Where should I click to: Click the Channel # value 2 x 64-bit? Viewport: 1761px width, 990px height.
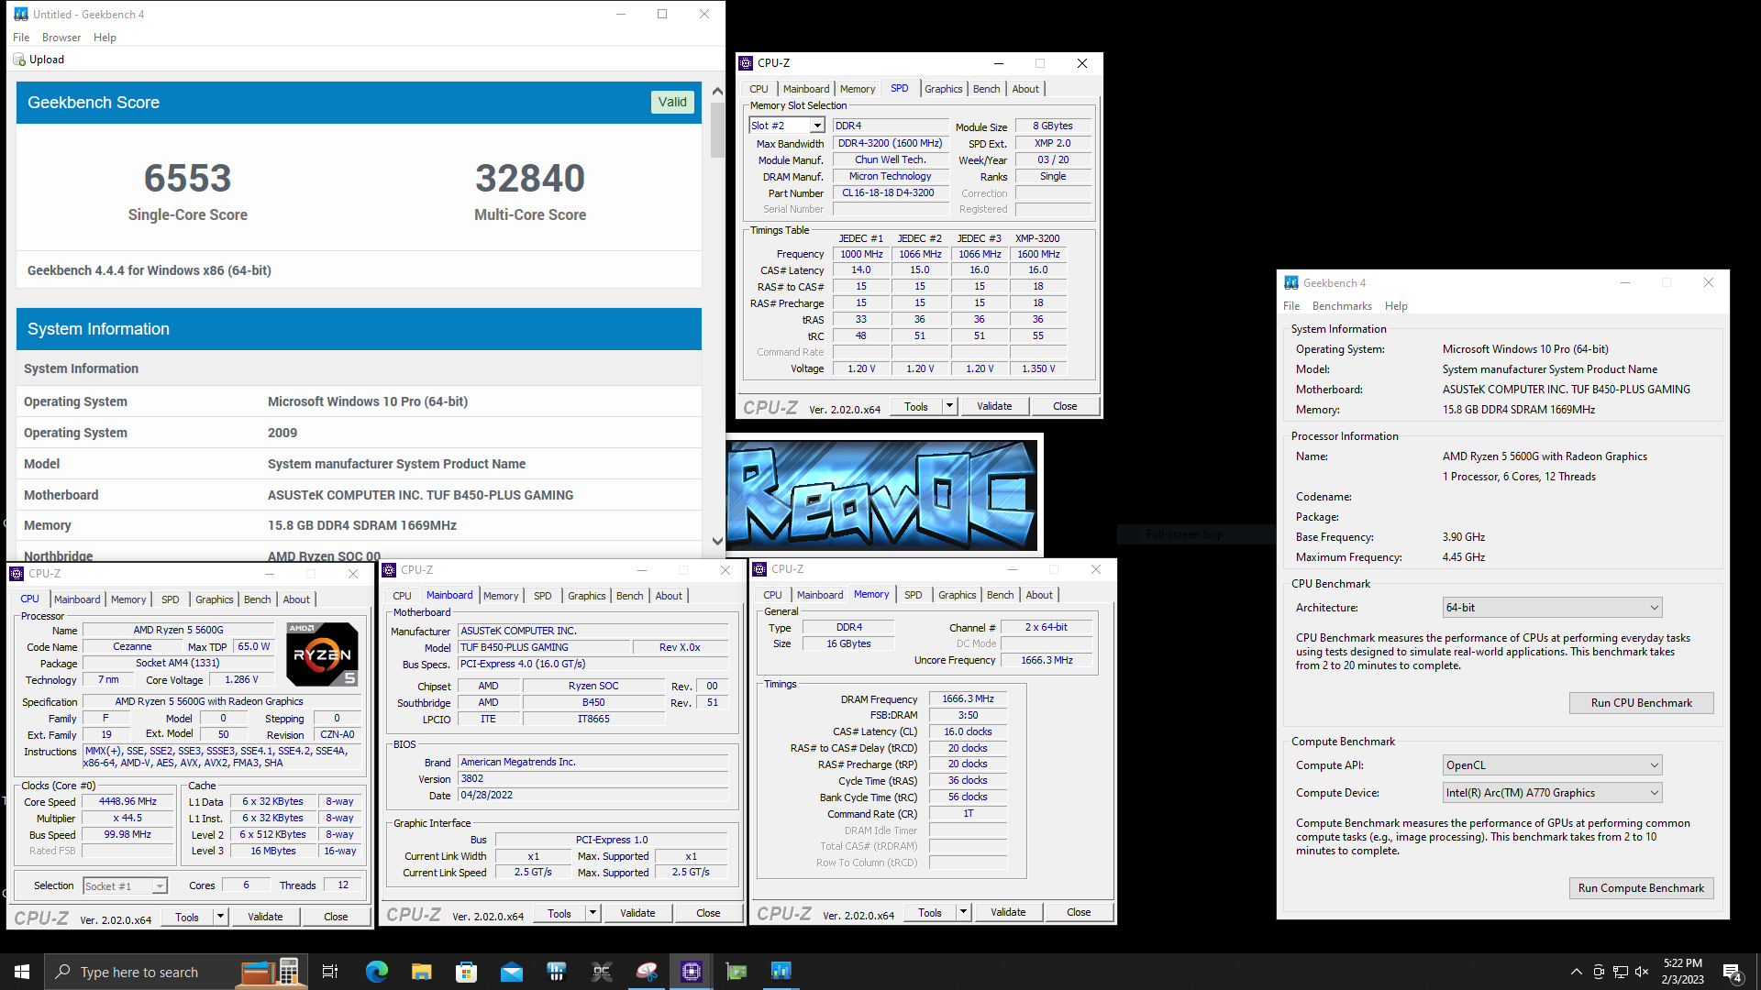click(1046, 628)
